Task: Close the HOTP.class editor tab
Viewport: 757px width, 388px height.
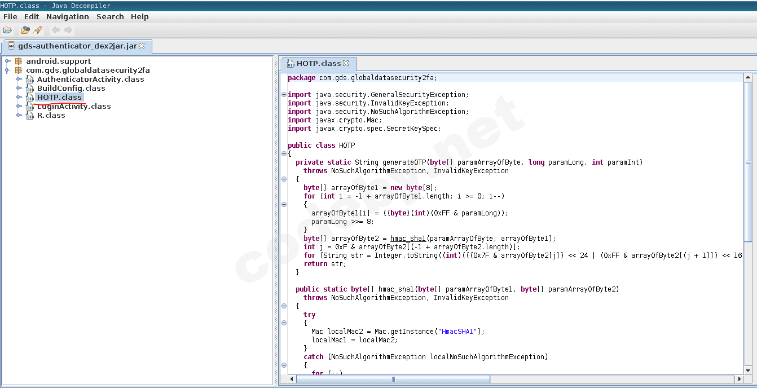Action: tap(346, 63)
